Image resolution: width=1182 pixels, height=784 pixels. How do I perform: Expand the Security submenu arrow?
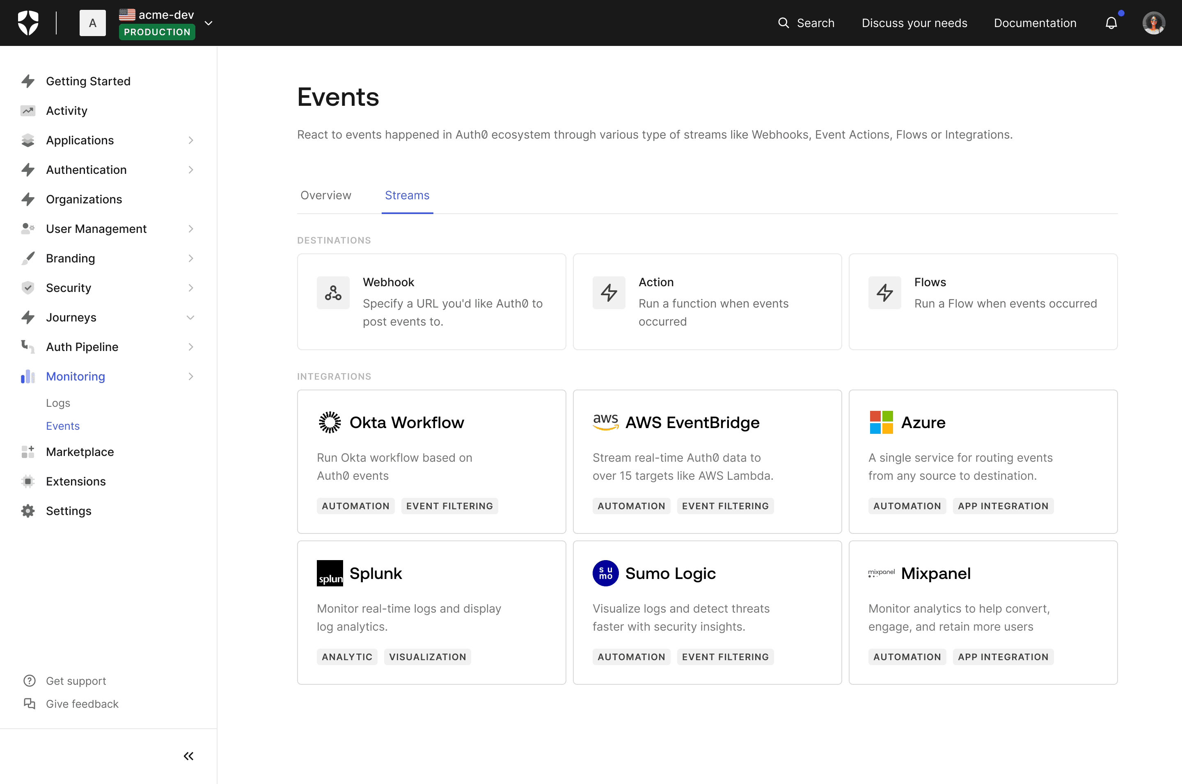coord(191,288)
